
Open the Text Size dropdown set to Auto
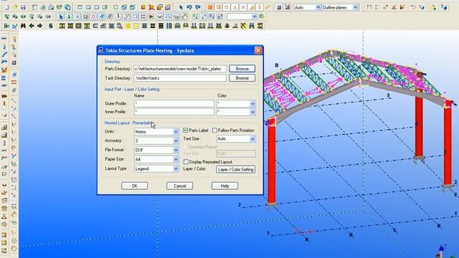[252, 139]
